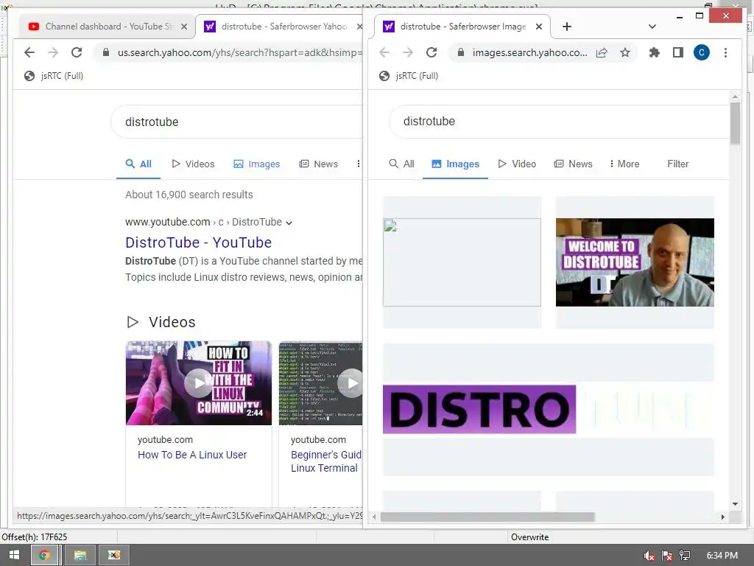Click the lock icon beside us.search.yahoo.com
This screenshot has width=754, height=566.
[106, 52]
